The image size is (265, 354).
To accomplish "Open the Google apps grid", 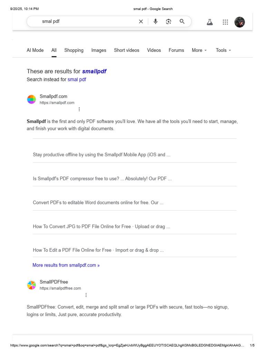I will pyautogui.click(x=225, y=22).
